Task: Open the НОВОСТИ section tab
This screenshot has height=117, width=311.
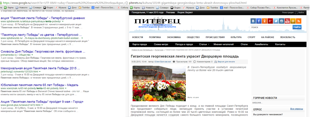Action: click(138, 37)
